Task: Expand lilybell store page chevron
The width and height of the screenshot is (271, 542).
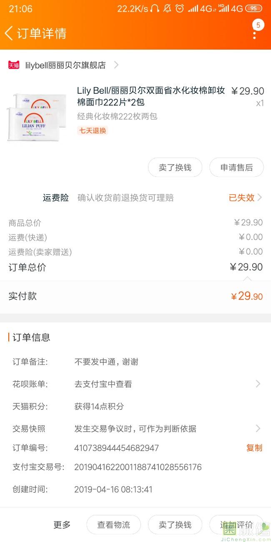Action: [x=116, y=65]
